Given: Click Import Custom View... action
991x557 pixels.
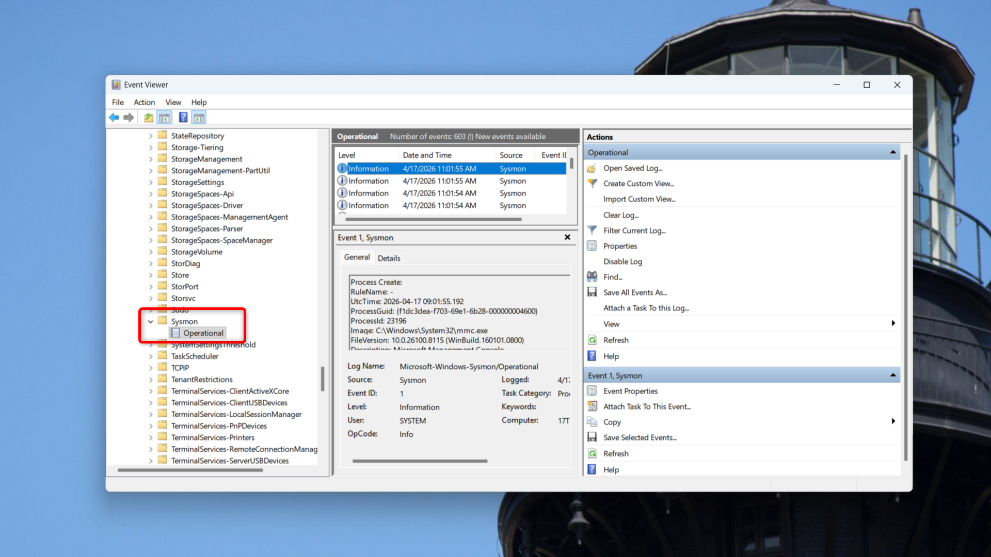Looking at the screenshot, I should tap(639, 199).
